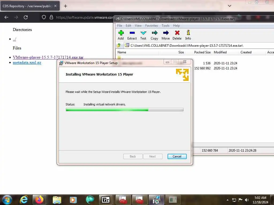Open the 7-Zip File menu
This screenshot has width=274, height=205.
(x=120, y=26)
